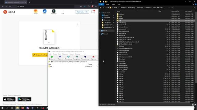Expand the Explorer ribbon chevron
This screenshot has width=197, height=110.
[194, 4]
